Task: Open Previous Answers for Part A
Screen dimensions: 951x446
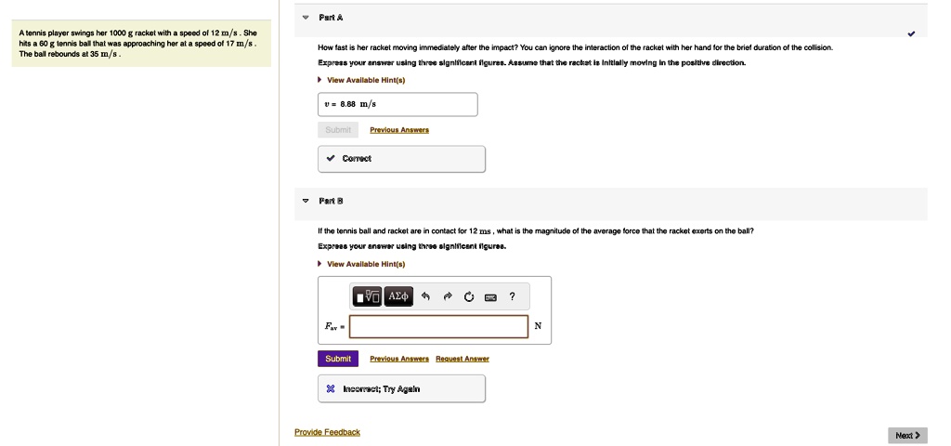Action: click(399, 130)
